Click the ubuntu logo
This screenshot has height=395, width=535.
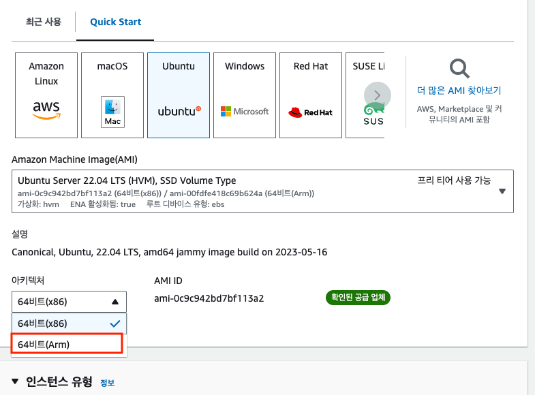pos(179,111)
